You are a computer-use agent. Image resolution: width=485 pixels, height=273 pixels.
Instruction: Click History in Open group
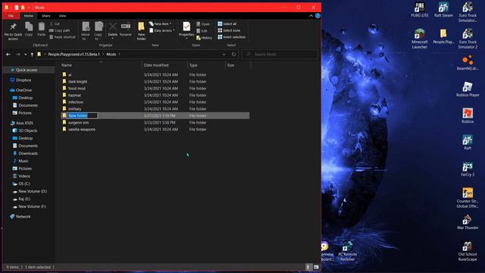pyautogui.click(x=204, y=38)
